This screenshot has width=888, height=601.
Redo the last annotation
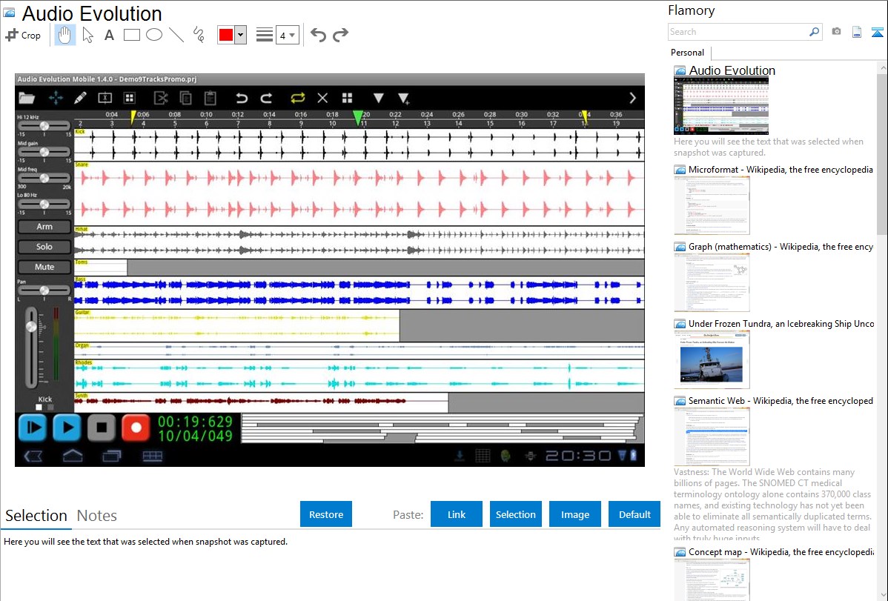(340, 35)
